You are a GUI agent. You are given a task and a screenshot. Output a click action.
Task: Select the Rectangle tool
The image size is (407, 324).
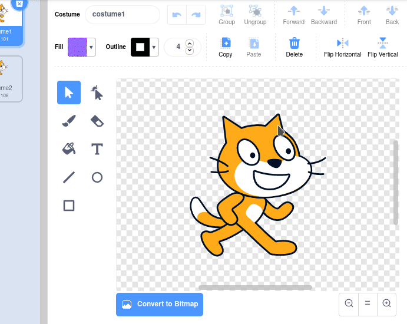pyautogui.click(x=69, y=206)
